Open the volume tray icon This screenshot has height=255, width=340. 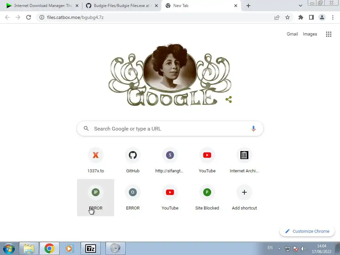click(303, 249)
